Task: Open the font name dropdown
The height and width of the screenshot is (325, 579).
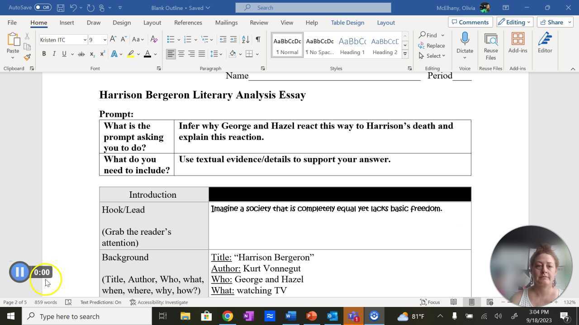Action: [85, 40]
